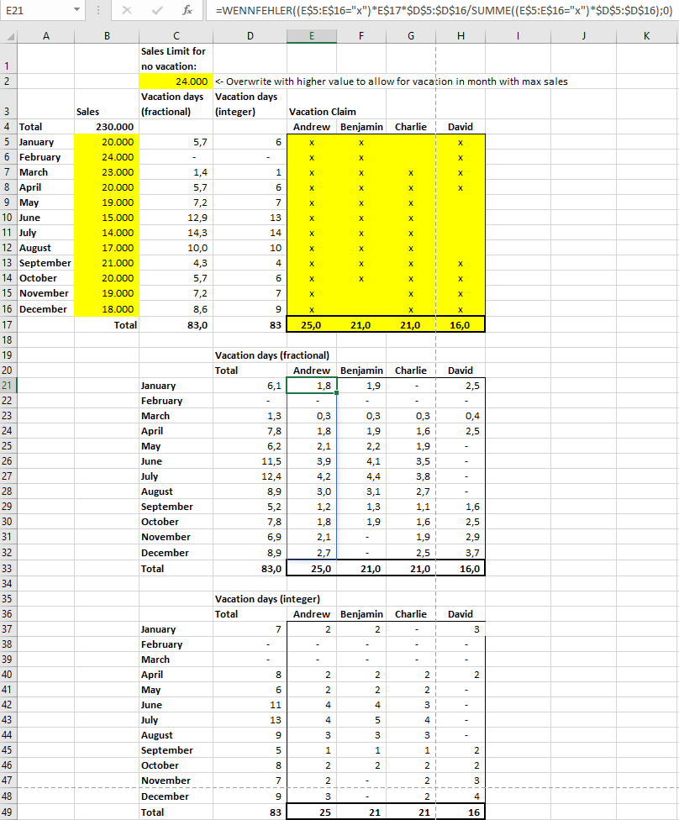Click David's x mark for September

click(x=461, y=264)
